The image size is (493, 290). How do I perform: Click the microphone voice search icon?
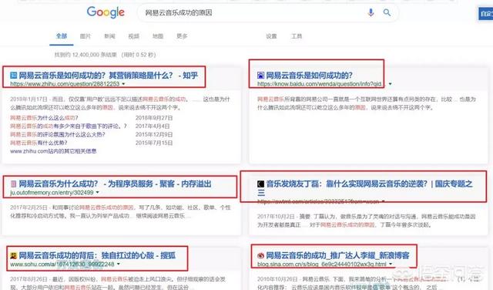[371, 12]
